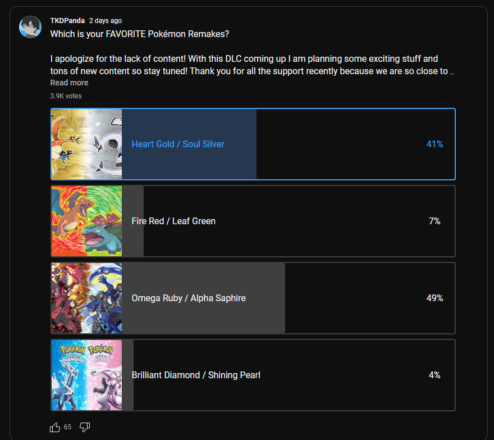The height and width of the screenshot is (440, 494).
Task: Pick Brilliant Diamond / Shining Pearl option
Action: pyautogui.click(x=253, y=375)
